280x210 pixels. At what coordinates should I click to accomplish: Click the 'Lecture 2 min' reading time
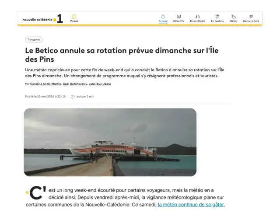coord(85,96)
